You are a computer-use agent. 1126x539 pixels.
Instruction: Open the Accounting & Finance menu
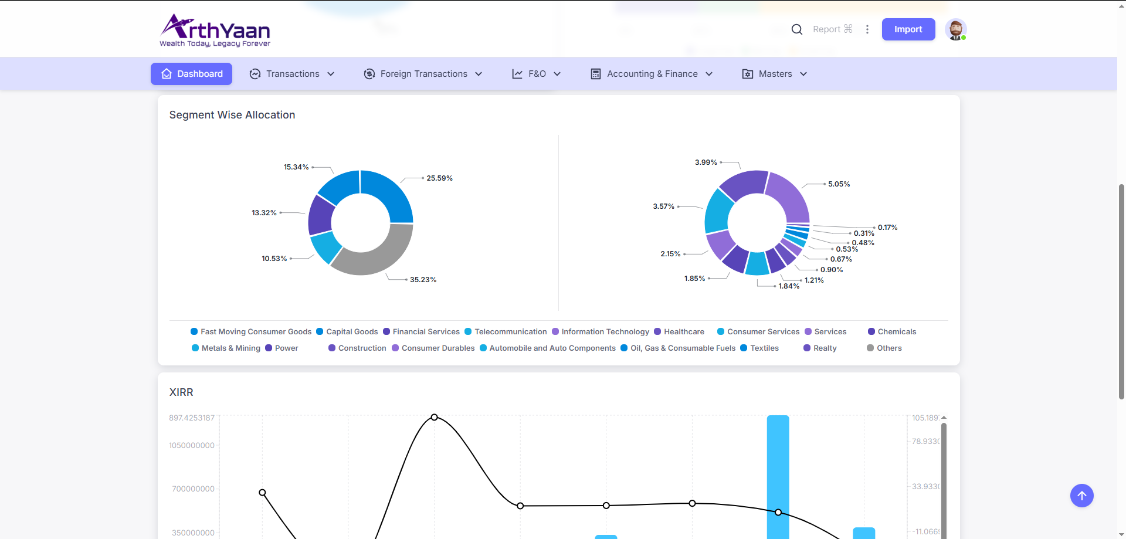(652, 74)
